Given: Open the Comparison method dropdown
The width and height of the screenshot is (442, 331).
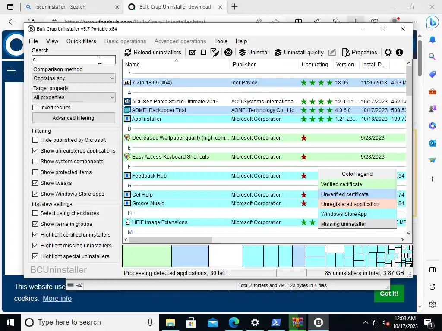Looking at the screenshot, I should click(74, 78).
